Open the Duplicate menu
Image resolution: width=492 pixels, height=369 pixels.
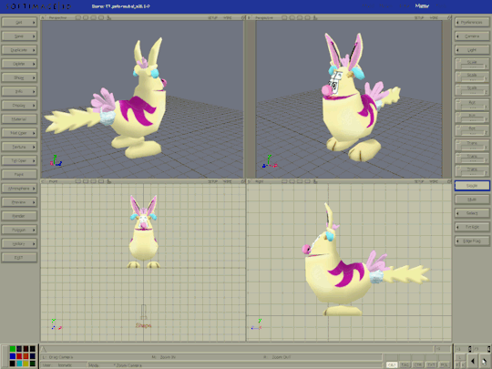click(x=19, y=50)
